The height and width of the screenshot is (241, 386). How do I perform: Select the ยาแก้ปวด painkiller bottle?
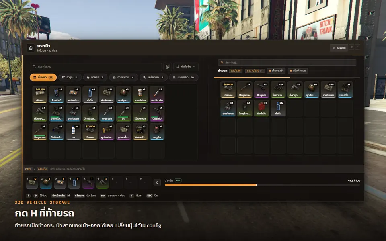[x=140, y=94]
